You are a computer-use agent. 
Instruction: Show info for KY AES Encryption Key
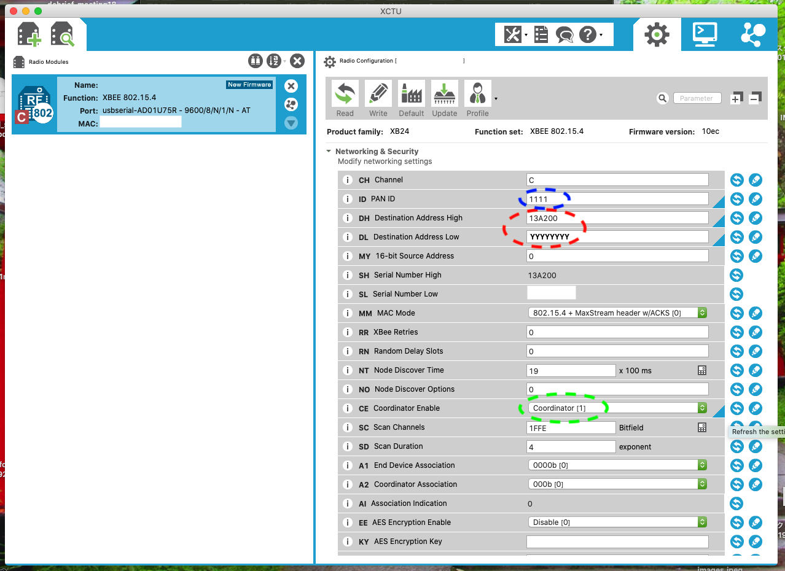click(x=347, y=542)
